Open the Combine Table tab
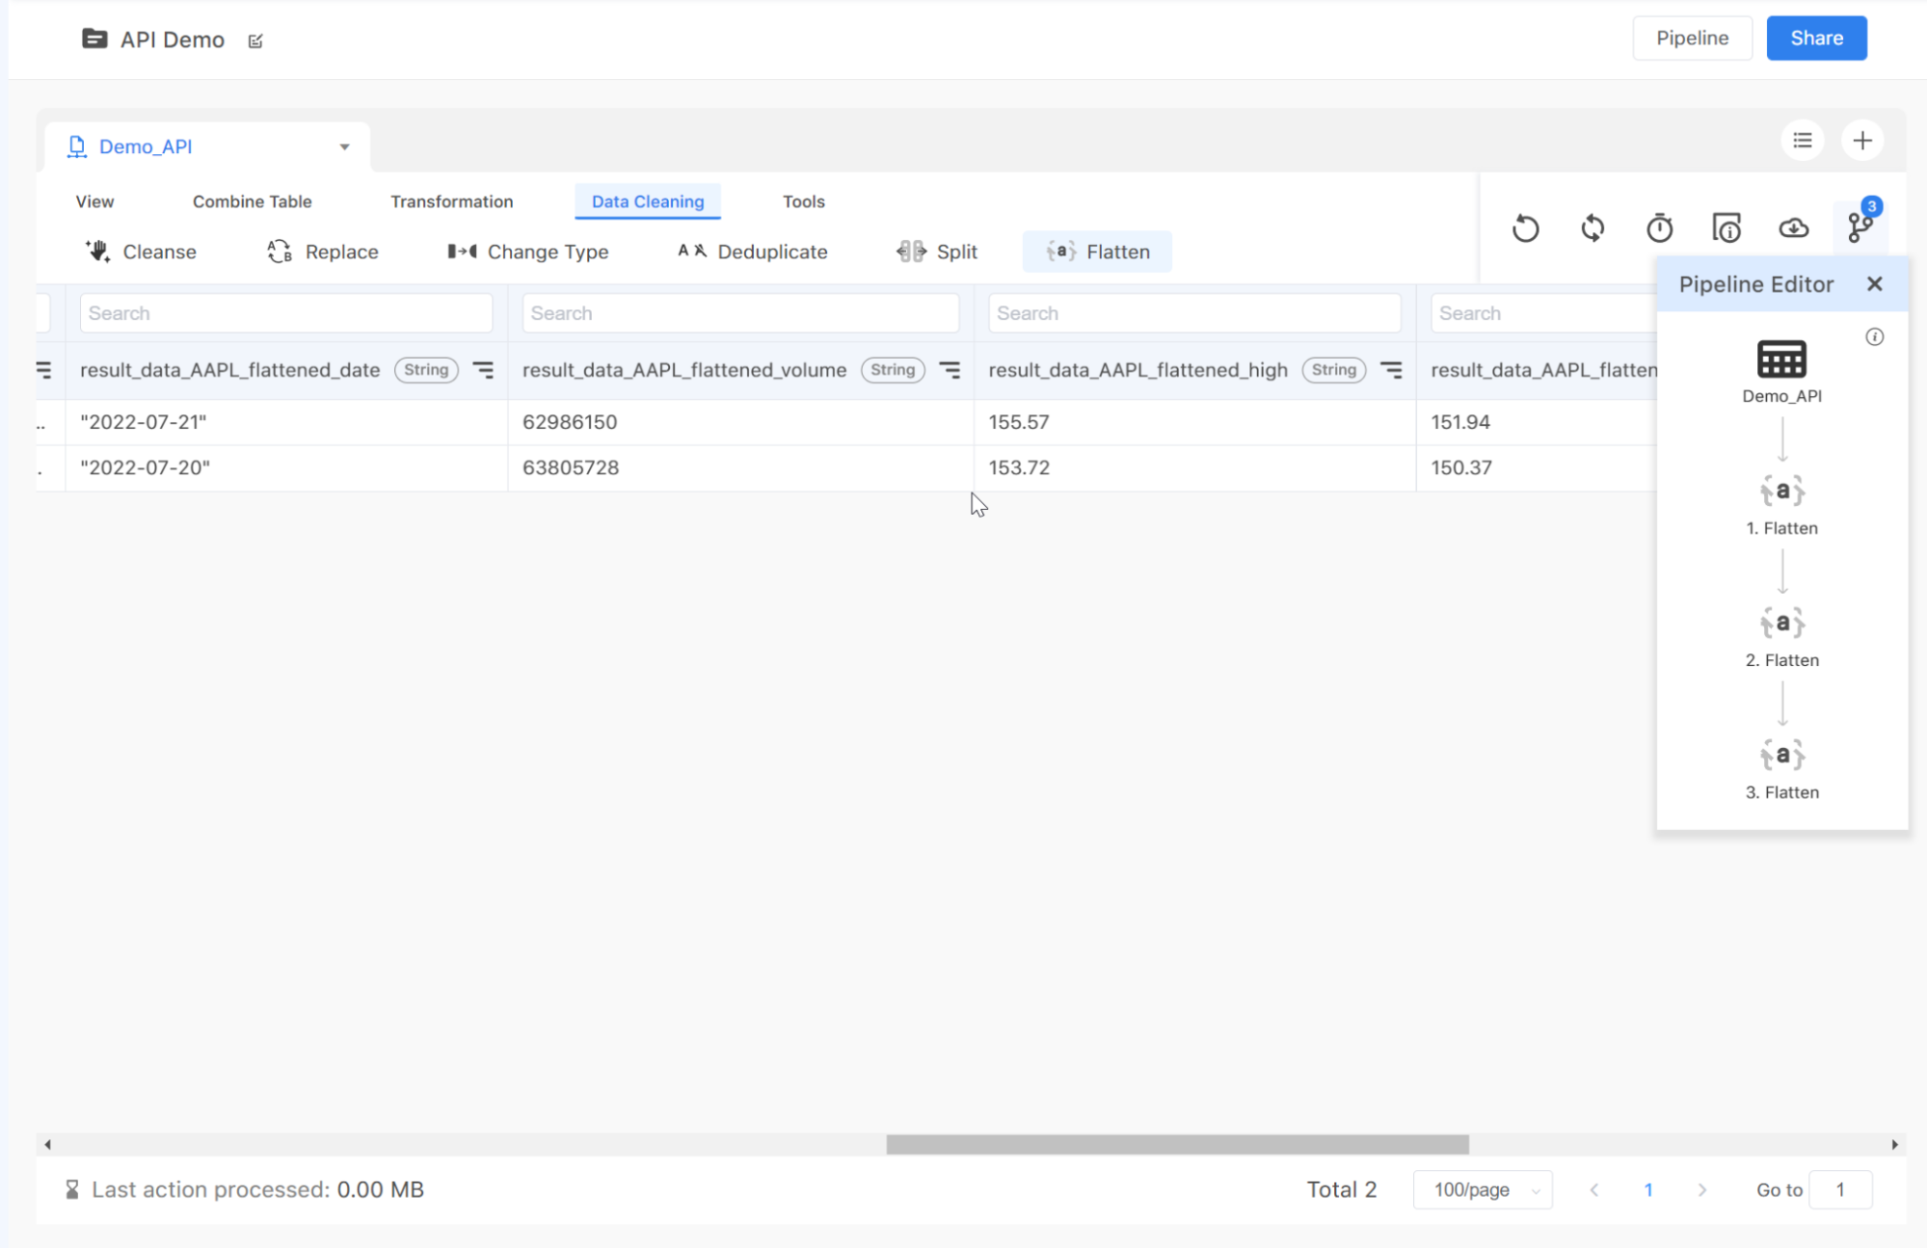 click(252, 201)
